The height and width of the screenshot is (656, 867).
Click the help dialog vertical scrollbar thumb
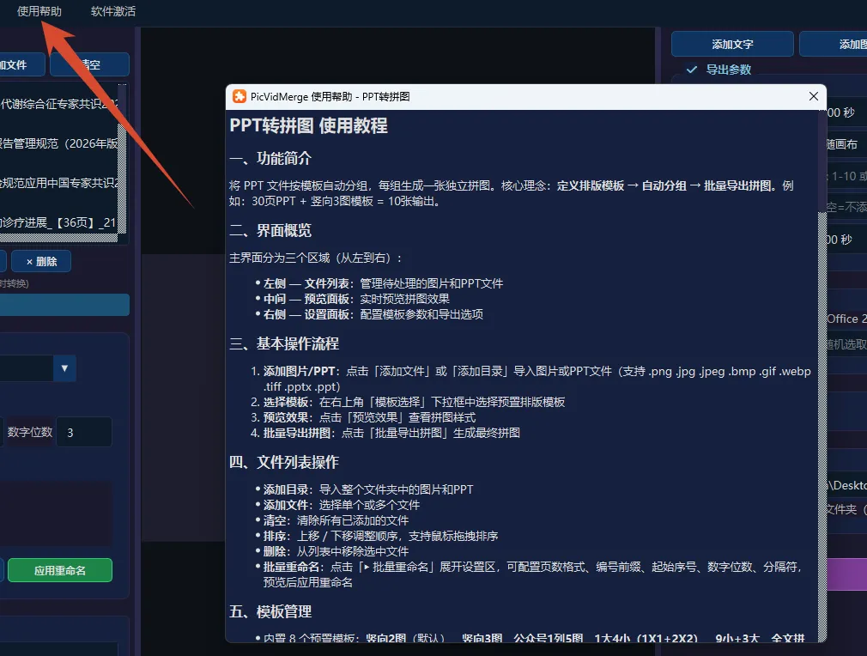[x=822, y=161]
